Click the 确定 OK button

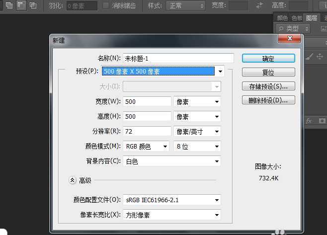click(x=268, y=59)
